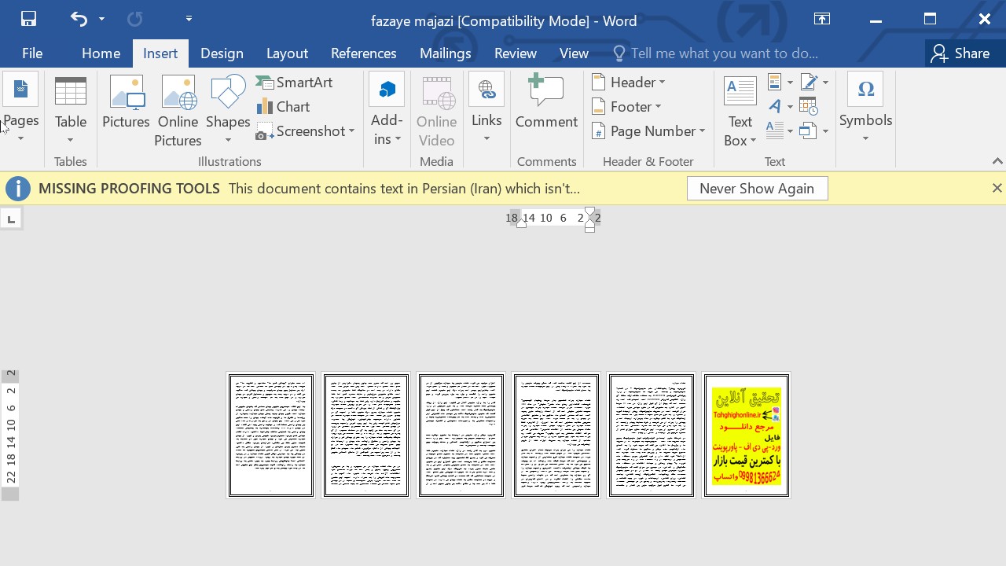The image size is (1006, 566).
Task: Click the yellow advertisement page
Action: click(x=747, y=436)
